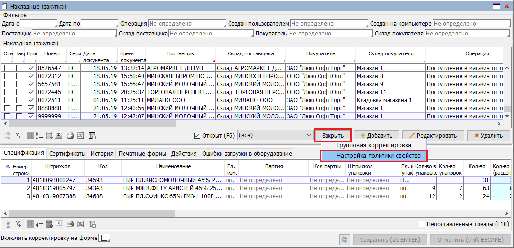Click the sum icon in the invoices toolbar
Screen dimensions: 514x248
tap(59, 136)
